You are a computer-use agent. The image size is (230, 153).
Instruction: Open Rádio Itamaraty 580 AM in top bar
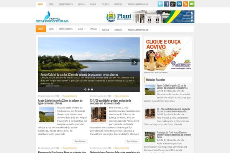coord(138,4)
